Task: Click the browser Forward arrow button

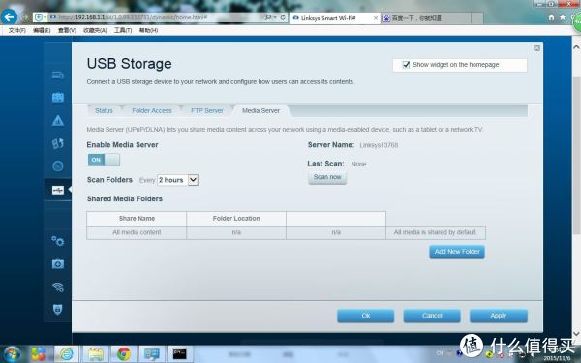Action: (x=25, y=17)
